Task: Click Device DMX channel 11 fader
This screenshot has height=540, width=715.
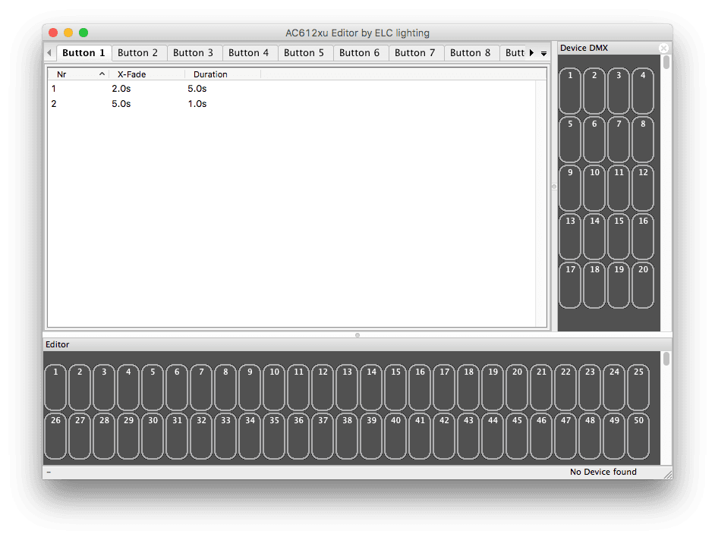Action: [x=619, y=188]
